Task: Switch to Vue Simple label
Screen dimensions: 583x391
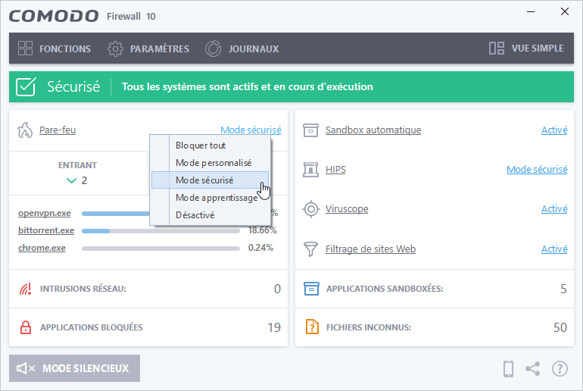Action: click(x=538, y=48)
